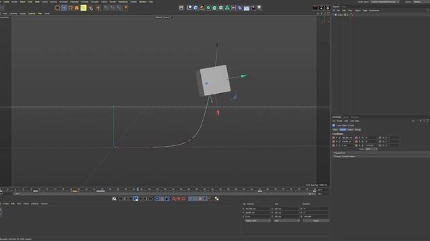Toggle Autokeying red button
The image size is (430, 241).
point(179,199)
